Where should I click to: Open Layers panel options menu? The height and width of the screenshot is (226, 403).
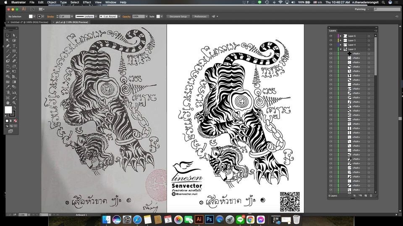coord(376,31)
